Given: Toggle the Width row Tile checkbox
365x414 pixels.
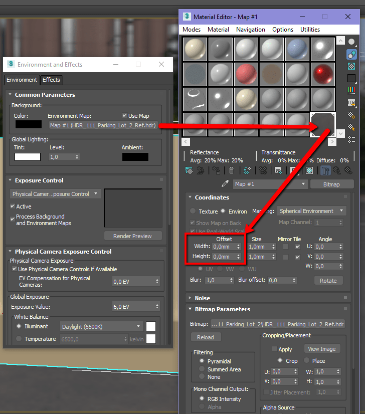Looking at the screenshot, I should [x=298, y=247].
